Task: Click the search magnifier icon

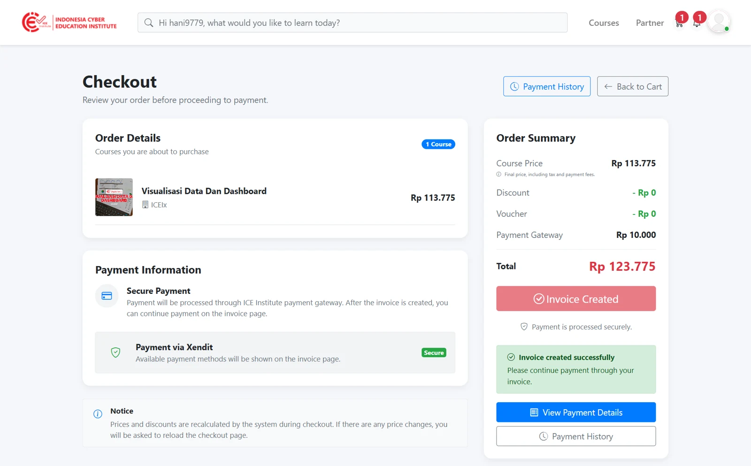Action: click(149, 23)
